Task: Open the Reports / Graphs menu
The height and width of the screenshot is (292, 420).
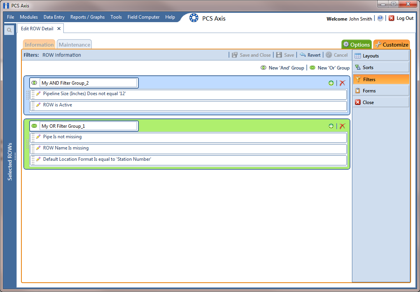Action: point(87,17)
